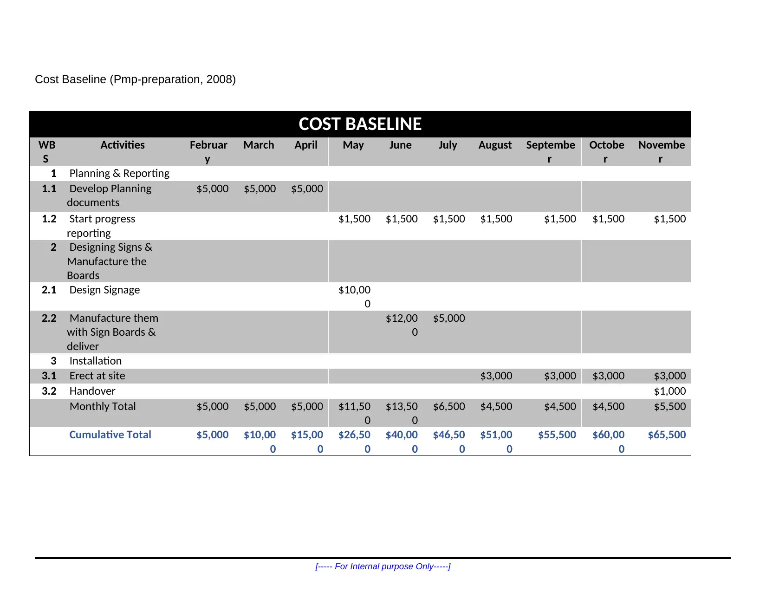Click the 'For Internal purpose Only' footer

click(x=383, y=566)
